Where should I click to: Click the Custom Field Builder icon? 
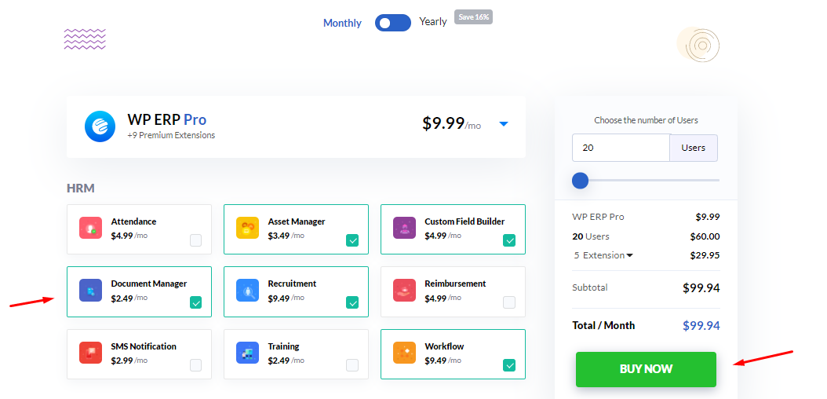405,229
